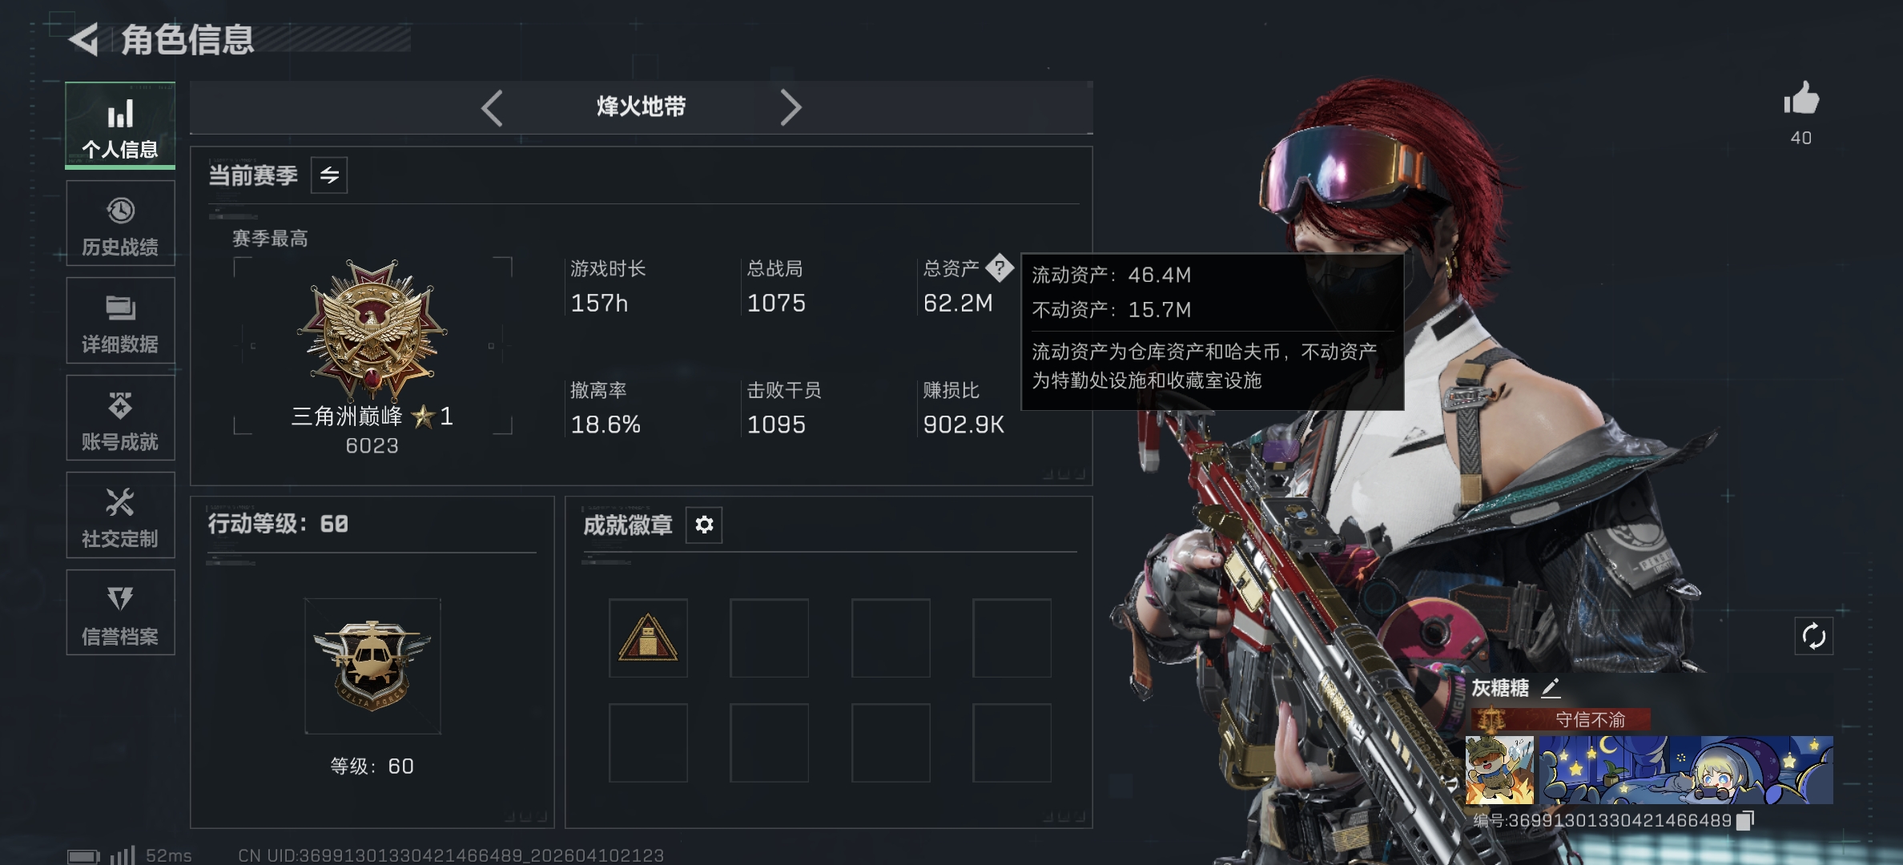Select the pyramid achievement badge slot
Viewport: 1903px width, 865px height.
(x=648, y=638)
